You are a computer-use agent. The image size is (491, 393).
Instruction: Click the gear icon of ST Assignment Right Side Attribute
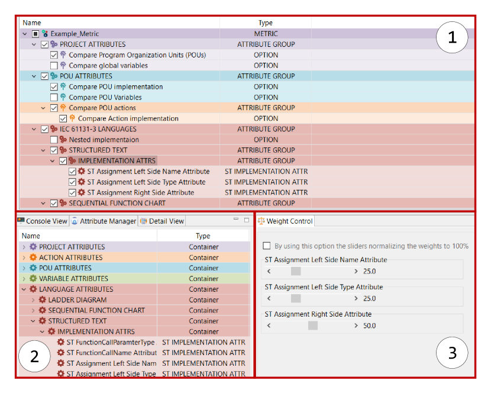pos(82,192)
